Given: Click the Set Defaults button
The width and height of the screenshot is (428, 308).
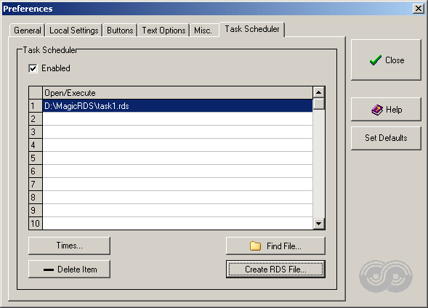Looking at the screenshot, I should (386, 138).
